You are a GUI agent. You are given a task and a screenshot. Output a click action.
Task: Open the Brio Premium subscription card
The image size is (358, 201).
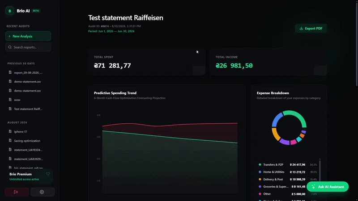pos(29,176)
